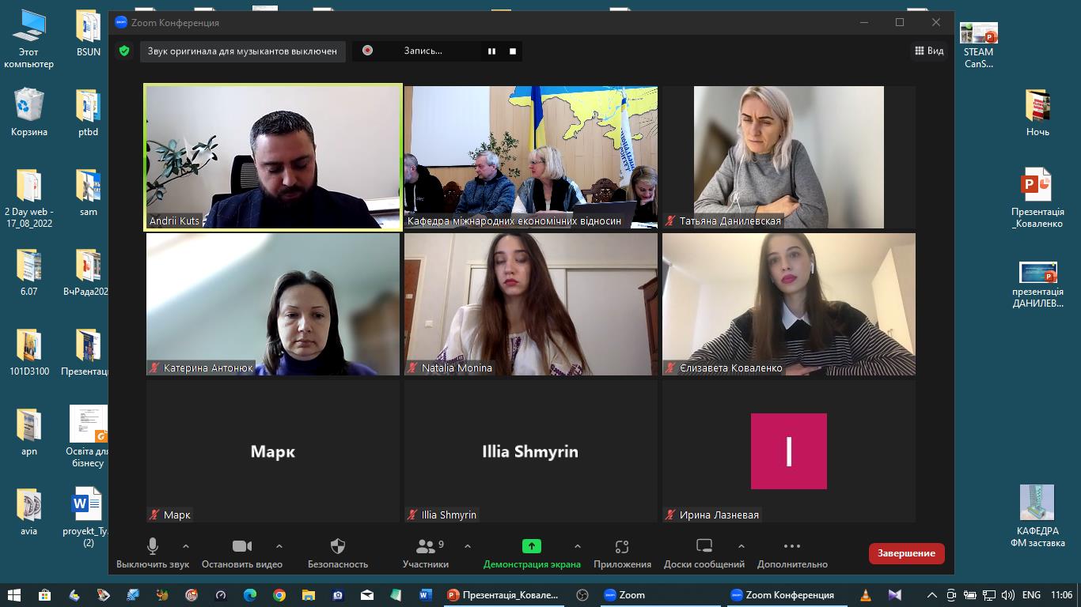
Task: Expand audio settings arrow beside microphone
Action: click(x=186, y=546)
